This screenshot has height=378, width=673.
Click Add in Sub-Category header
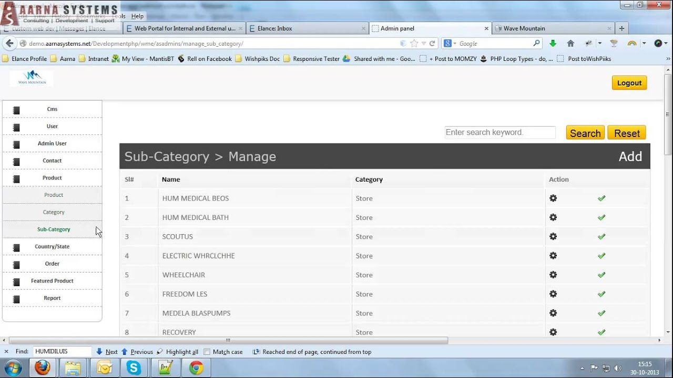click(630, 156)
